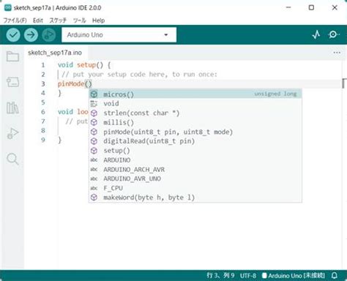Viewport: 347px width, 281px height.
Task: Choose the micros() autocomplete suggestion
Action: click(195, 94)
